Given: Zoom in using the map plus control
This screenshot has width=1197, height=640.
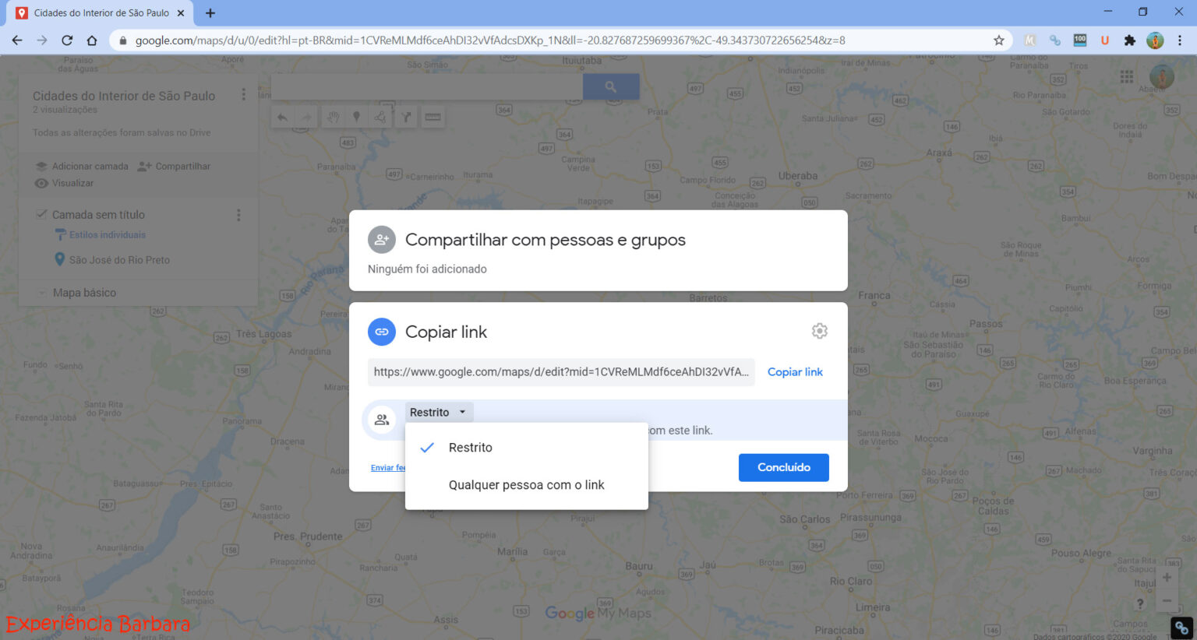Looking at the screenshot, I should click(x=1167, y=577).
